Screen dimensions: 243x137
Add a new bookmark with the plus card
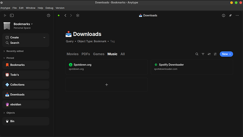tap(107, 85)
